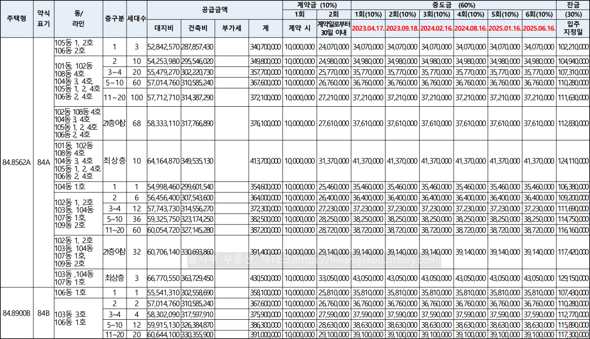The height and width of the screenshot is (339, 590).
Task: Click the 314,387,290 construction cost value
Action: [x=198, y=98]
